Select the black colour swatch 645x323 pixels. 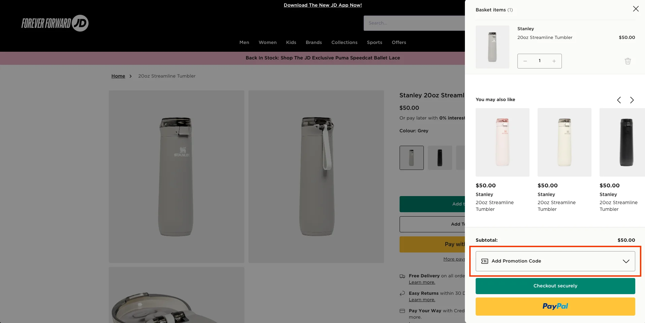[x=440, y=158]
